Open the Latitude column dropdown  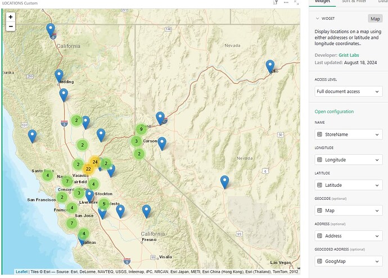coord(349,185)
